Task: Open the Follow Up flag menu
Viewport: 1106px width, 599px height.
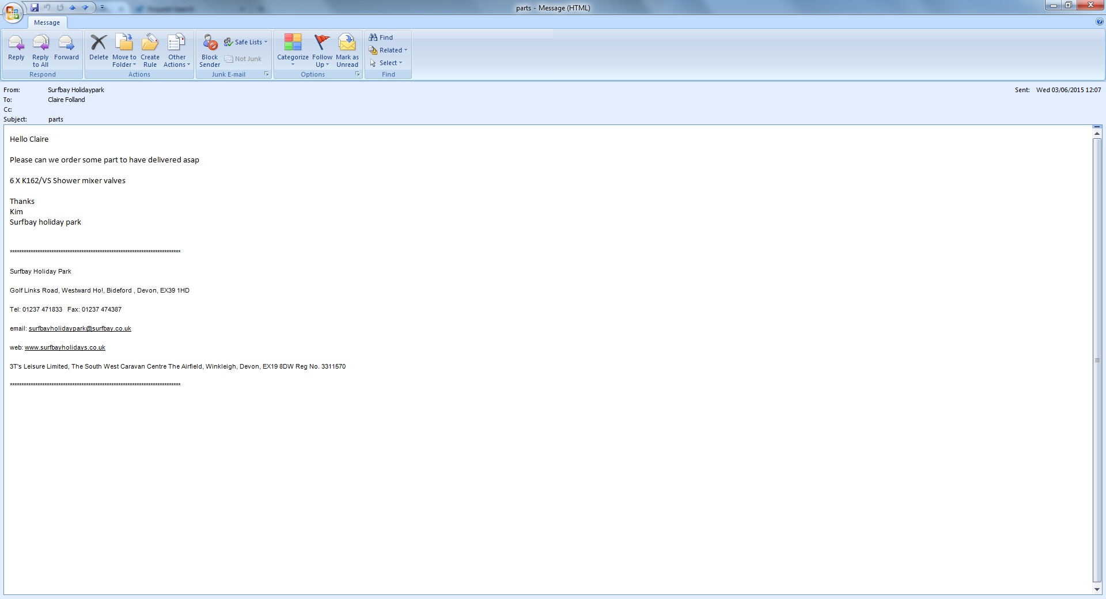Action: tap(323, 51)
